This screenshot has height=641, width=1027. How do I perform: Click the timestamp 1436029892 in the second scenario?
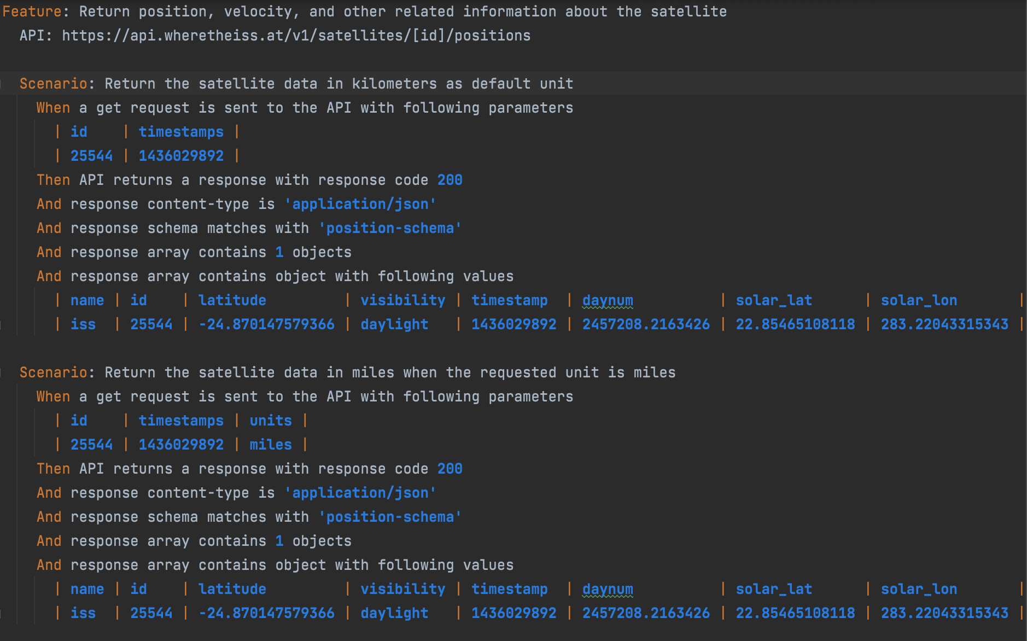point(181,444)
